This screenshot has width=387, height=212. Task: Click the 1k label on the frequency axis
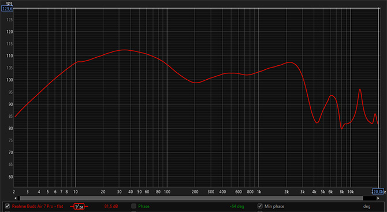pyautogui.click(x=259, y=192)
